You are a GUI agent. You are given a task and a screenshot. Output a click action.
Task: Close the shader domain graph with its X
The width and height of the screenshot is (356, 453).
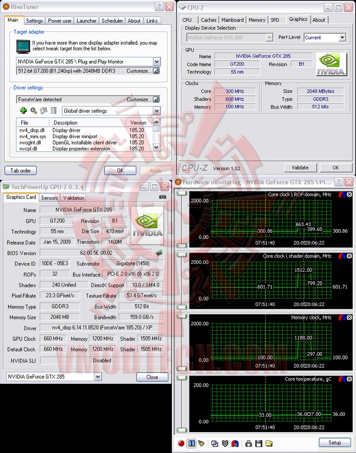350,256
